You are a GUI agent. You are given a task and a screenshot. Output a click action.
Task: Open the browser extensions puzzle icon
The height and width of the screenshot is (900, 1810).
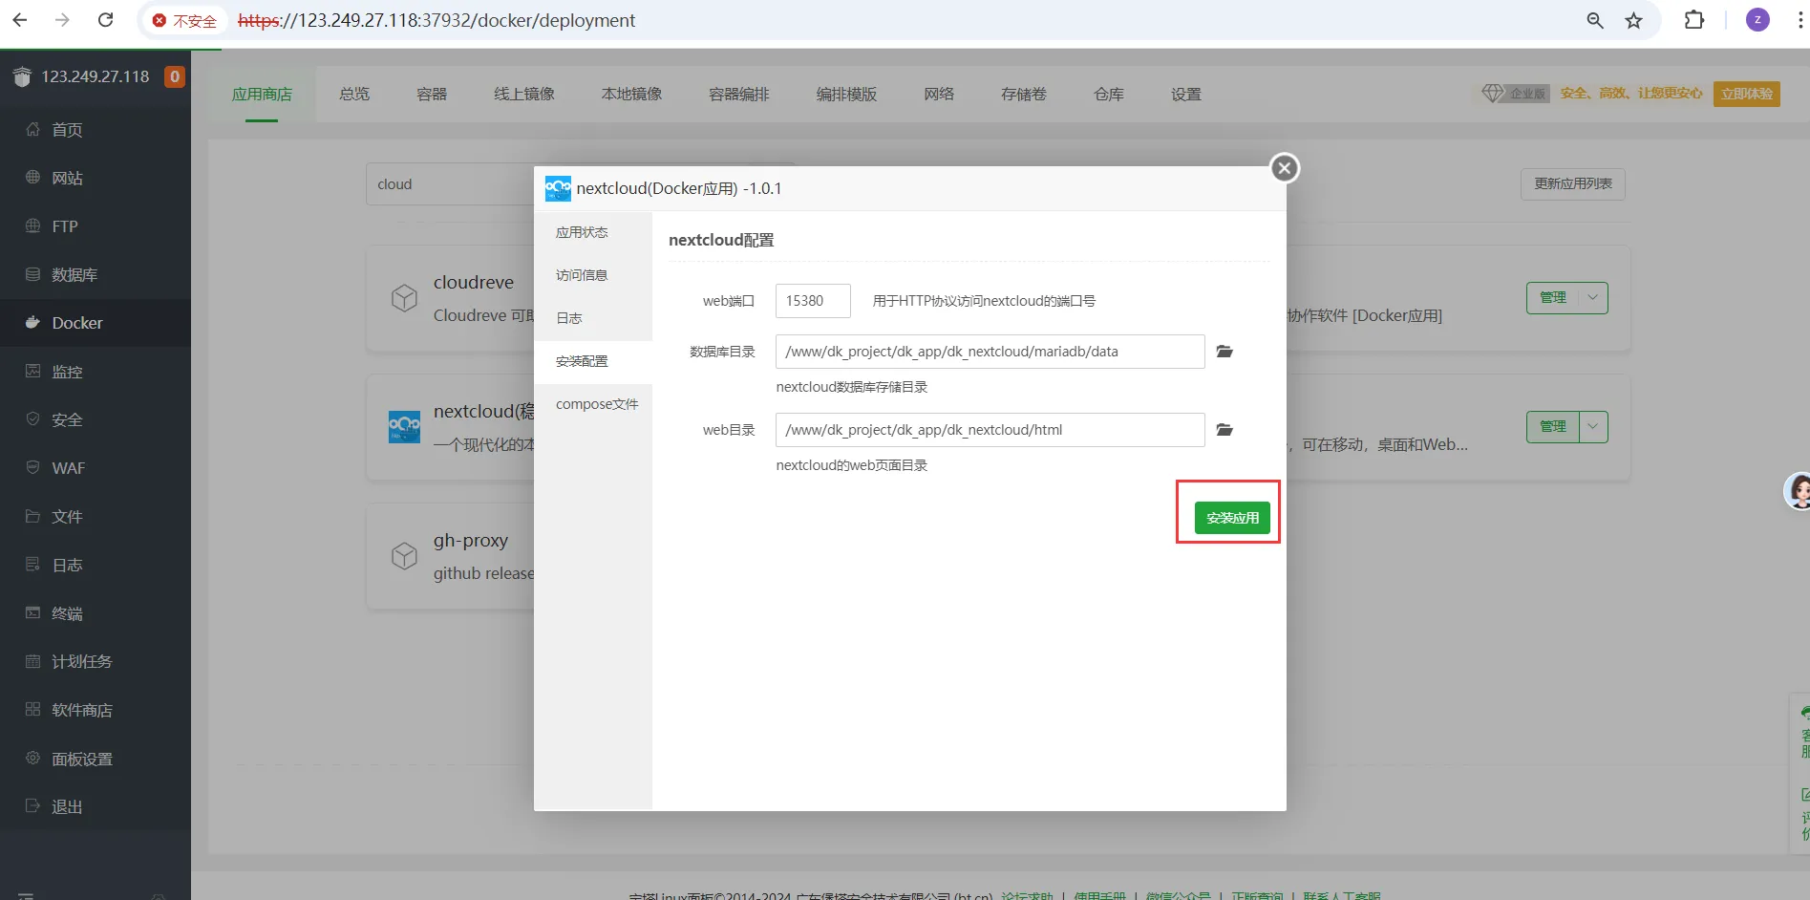(1694, 20)
